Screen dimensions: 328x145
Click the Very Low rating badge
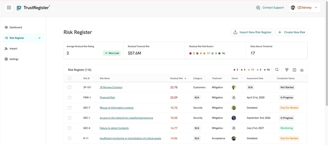[x=112, y=53]
